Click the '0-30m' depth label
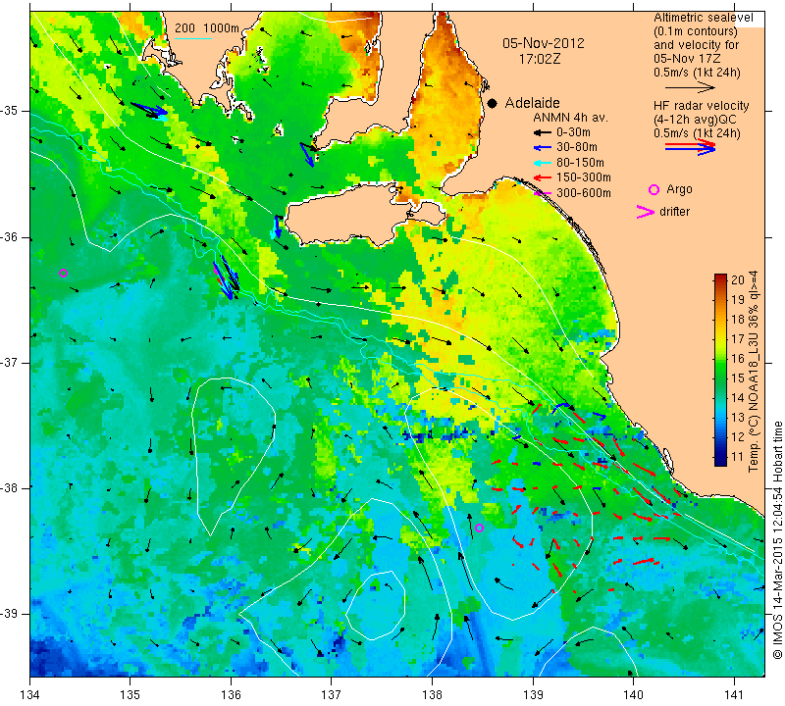Viewport: 785px width, 706px height. [573, 132]
